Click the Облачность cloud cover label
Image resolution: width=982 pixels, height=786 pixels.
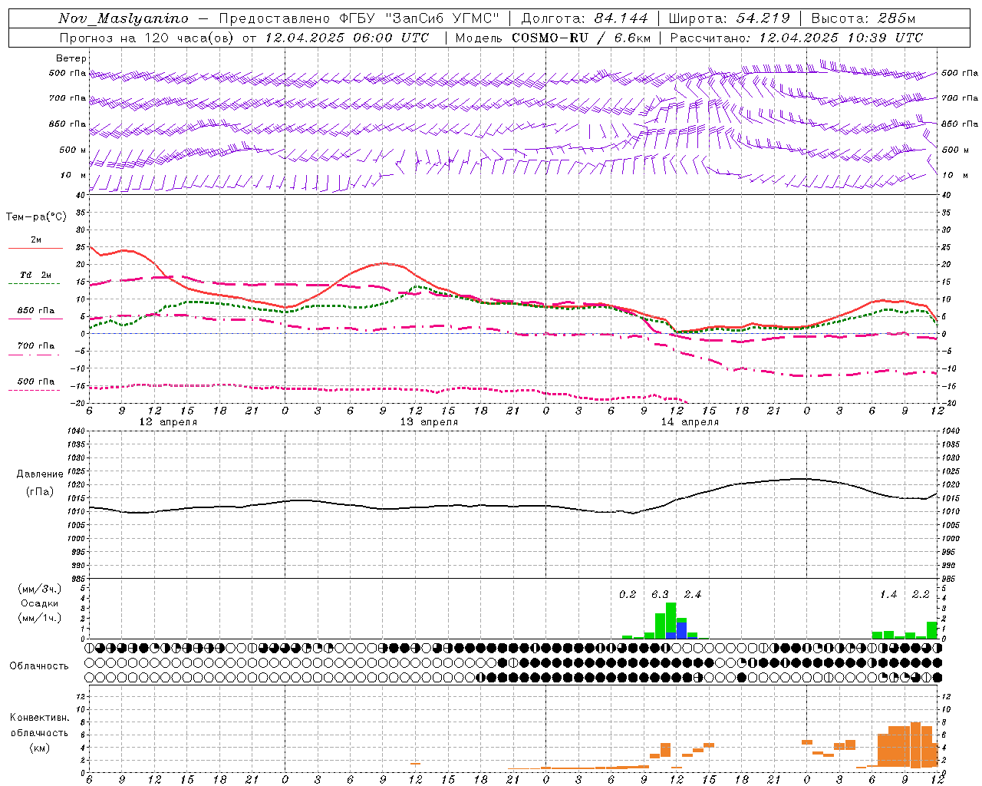[x=39, y=665]
